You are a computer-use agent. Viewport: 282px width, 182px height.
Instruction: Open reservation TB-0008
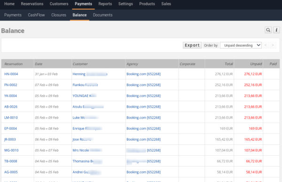click(x=11, y=161)
